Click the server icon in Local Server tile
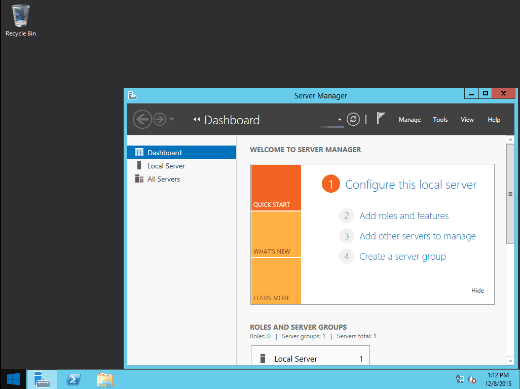 coord(263,359)
